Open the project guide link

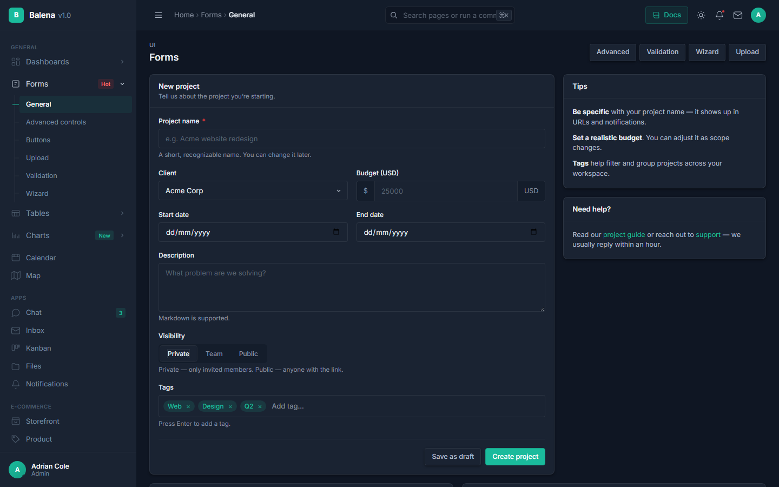pyautogui.click(x=624, y=235)
